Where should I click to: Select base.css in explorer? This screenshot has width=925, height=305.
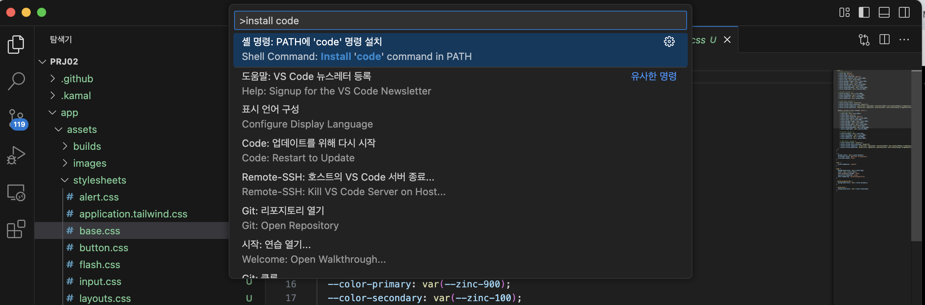[132, 231]
